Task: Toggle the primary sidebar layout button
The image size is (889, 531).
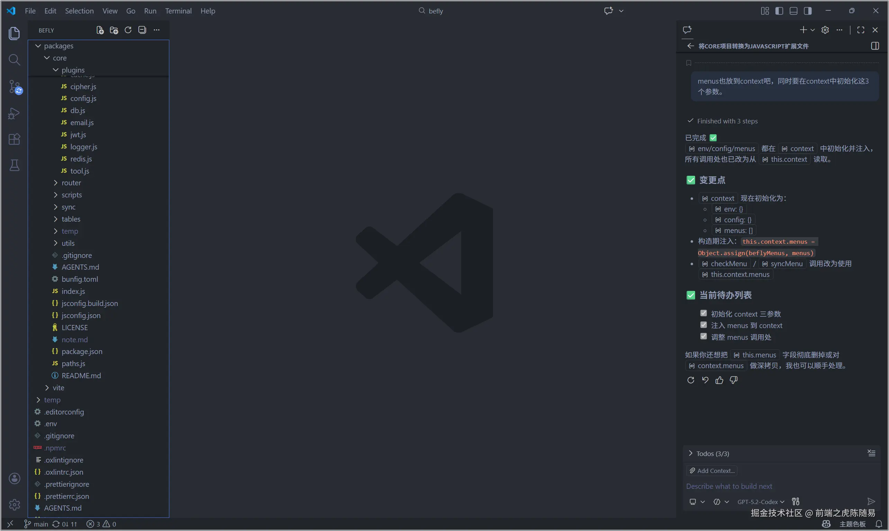Action: [779, 11]
